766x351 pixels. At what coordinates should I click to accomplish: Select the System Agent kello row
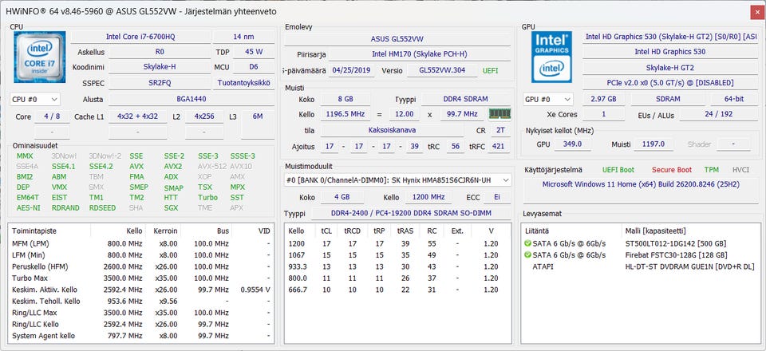point(141,337)
